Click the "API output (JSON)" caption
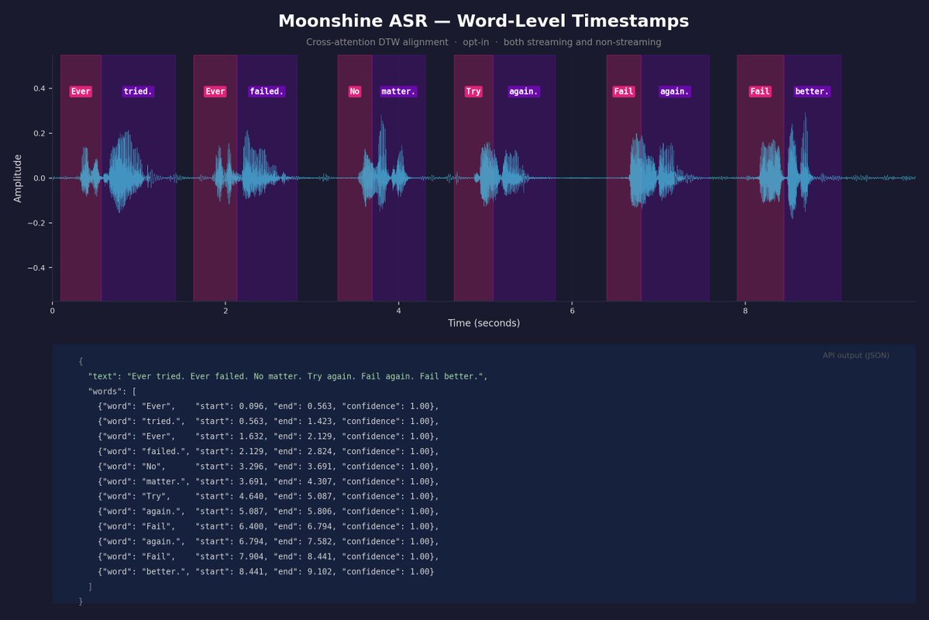This screenshot has width=929, height=620. pos(855,355)
